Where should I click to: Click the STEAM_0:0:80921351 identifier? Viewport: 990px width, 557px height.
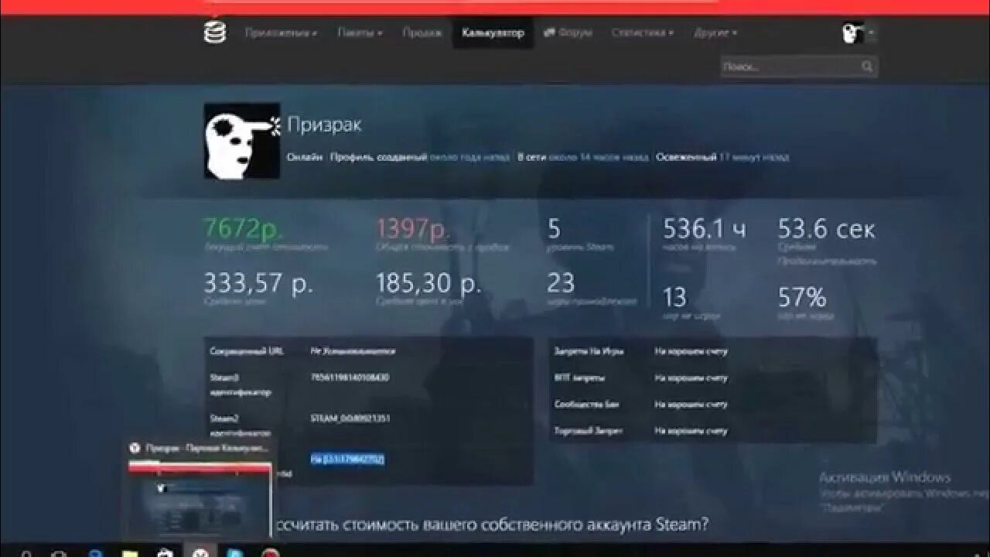click(350, 418)
